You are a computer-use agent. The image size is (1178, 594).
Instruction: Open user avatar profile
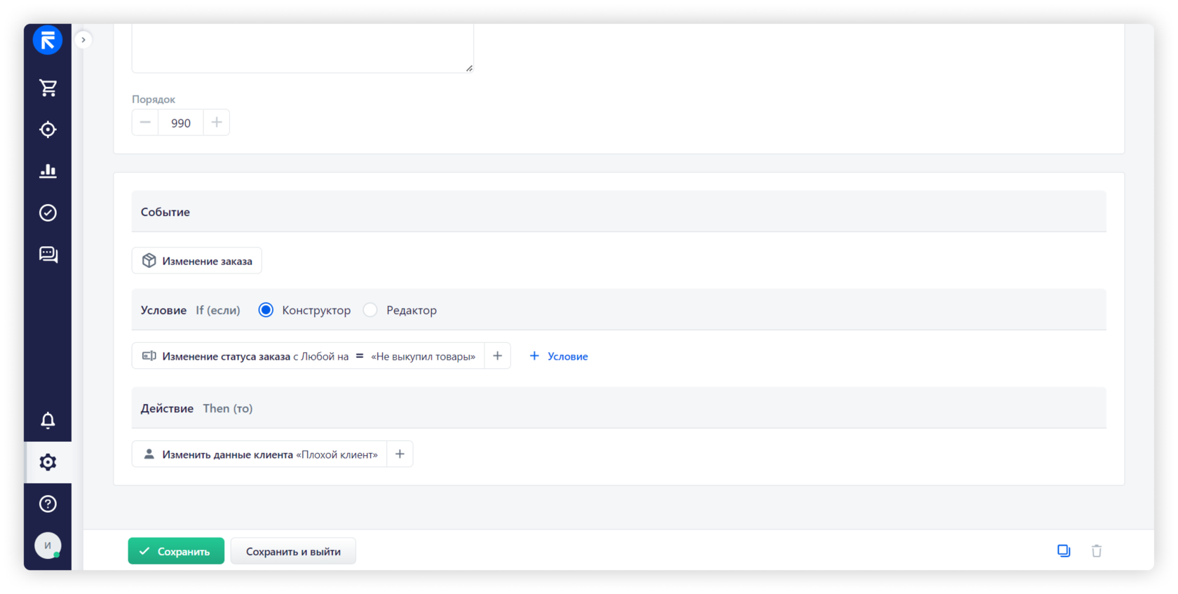[x=48, y=546]
